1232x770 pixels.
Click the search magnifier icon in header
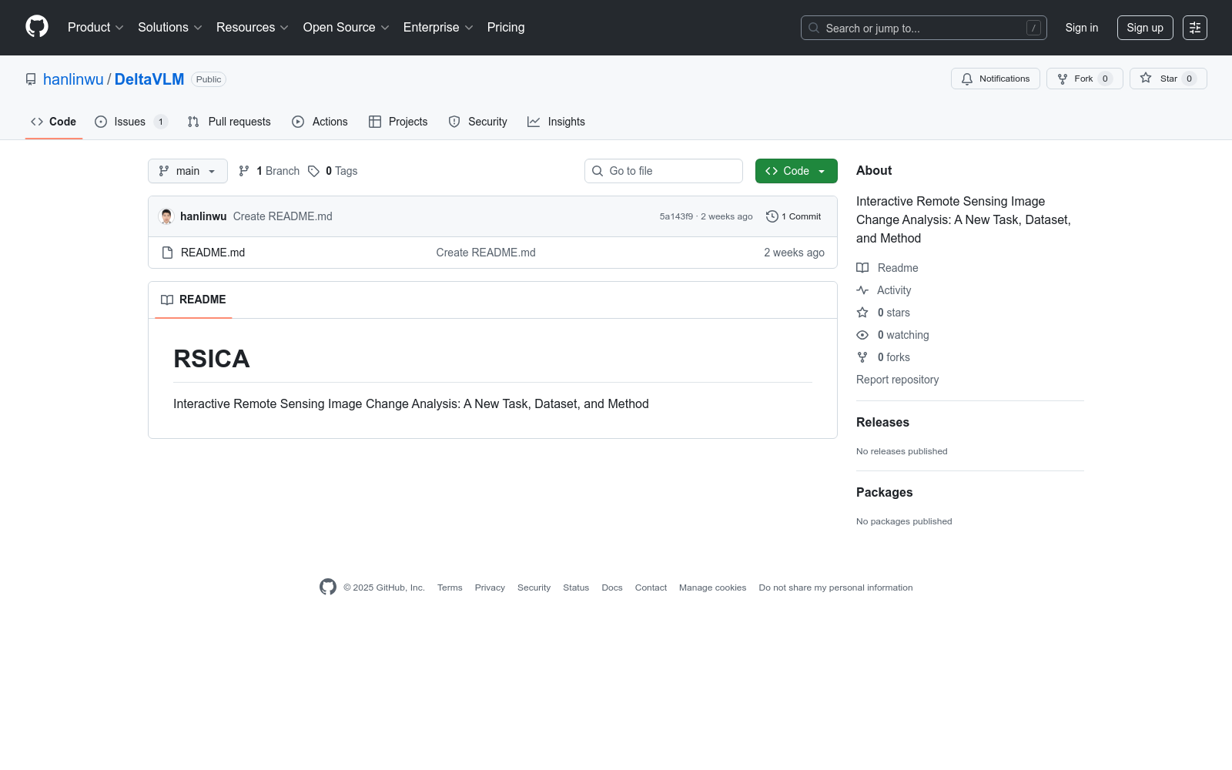pyautogui.click(x=814, y=28)
